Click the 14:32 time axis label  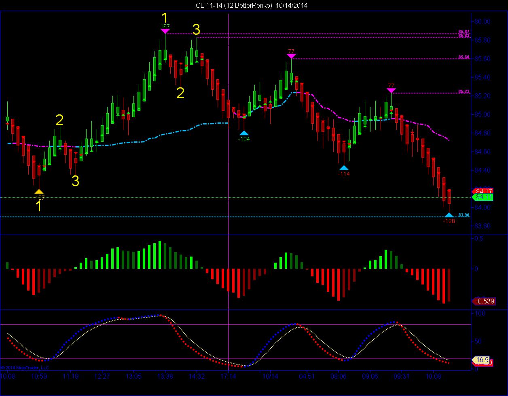pyautogui.click(x=197, y=376)
